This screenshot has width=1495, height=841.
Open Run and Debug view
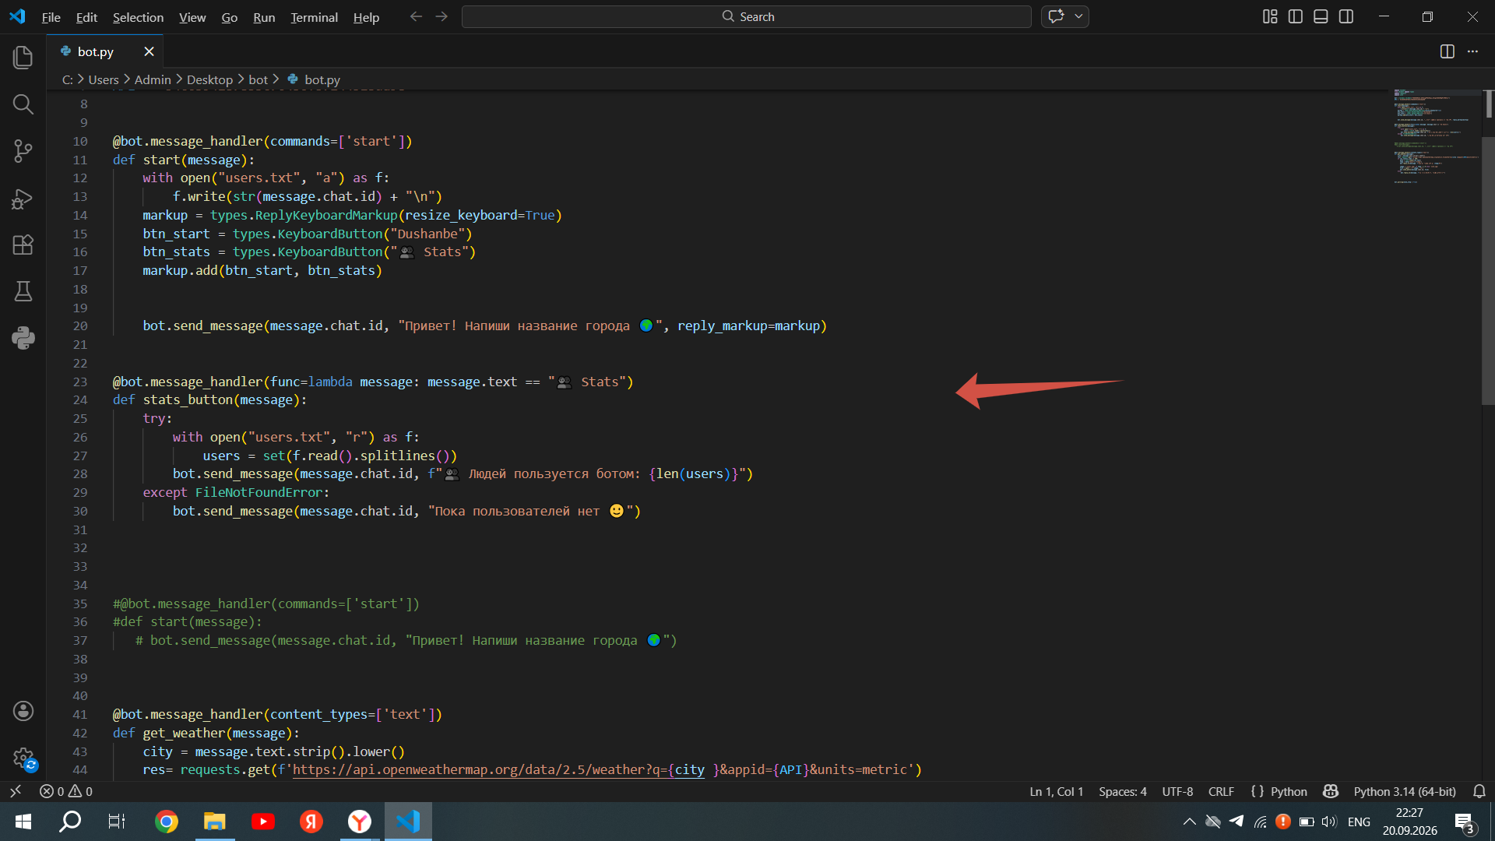[x=23, y=199]
